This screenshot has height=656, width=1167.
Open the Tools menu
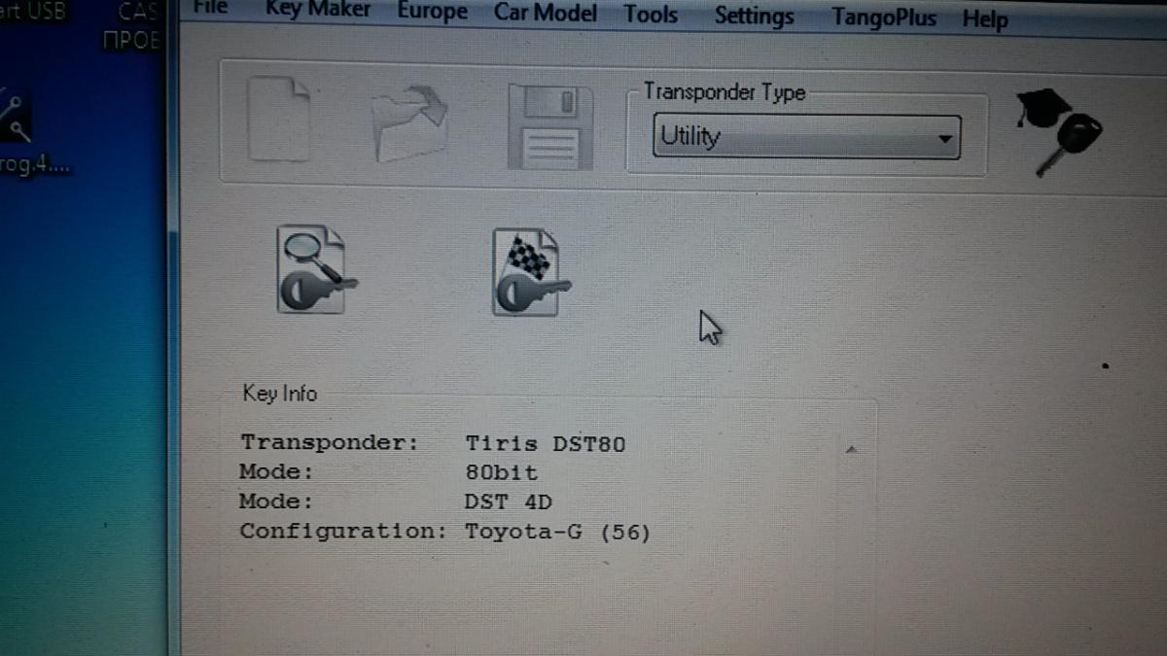[651, 15]
